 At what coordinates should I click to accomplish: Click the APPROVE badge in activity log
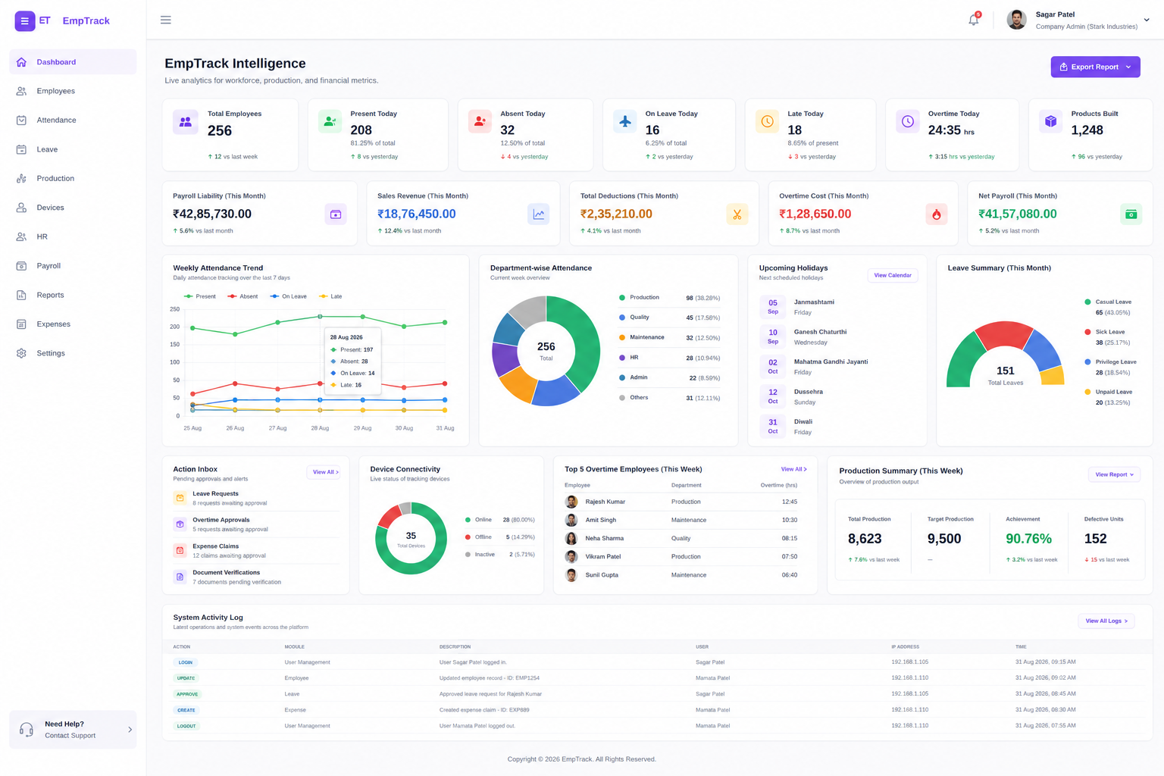tap(187, 694)
